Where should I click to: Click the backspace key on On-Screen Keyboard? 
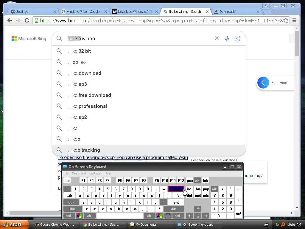pyautogui.click(x=176, y=189)
